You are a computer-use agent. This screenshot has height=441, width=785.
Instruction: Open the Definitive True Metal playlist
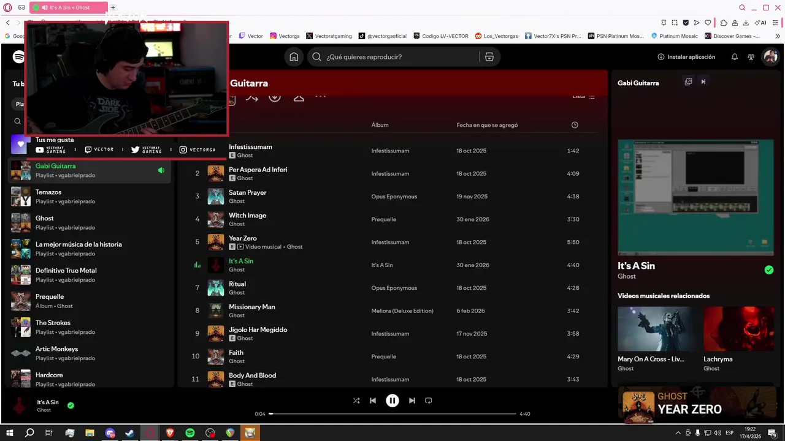pyautogui.click(x=90, y=275)
